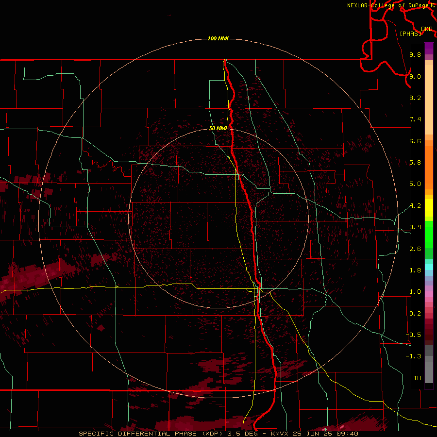The height and width of the screenshot is (437, 437).
Task: Click the DKD product label
Action: coord(426,29)
